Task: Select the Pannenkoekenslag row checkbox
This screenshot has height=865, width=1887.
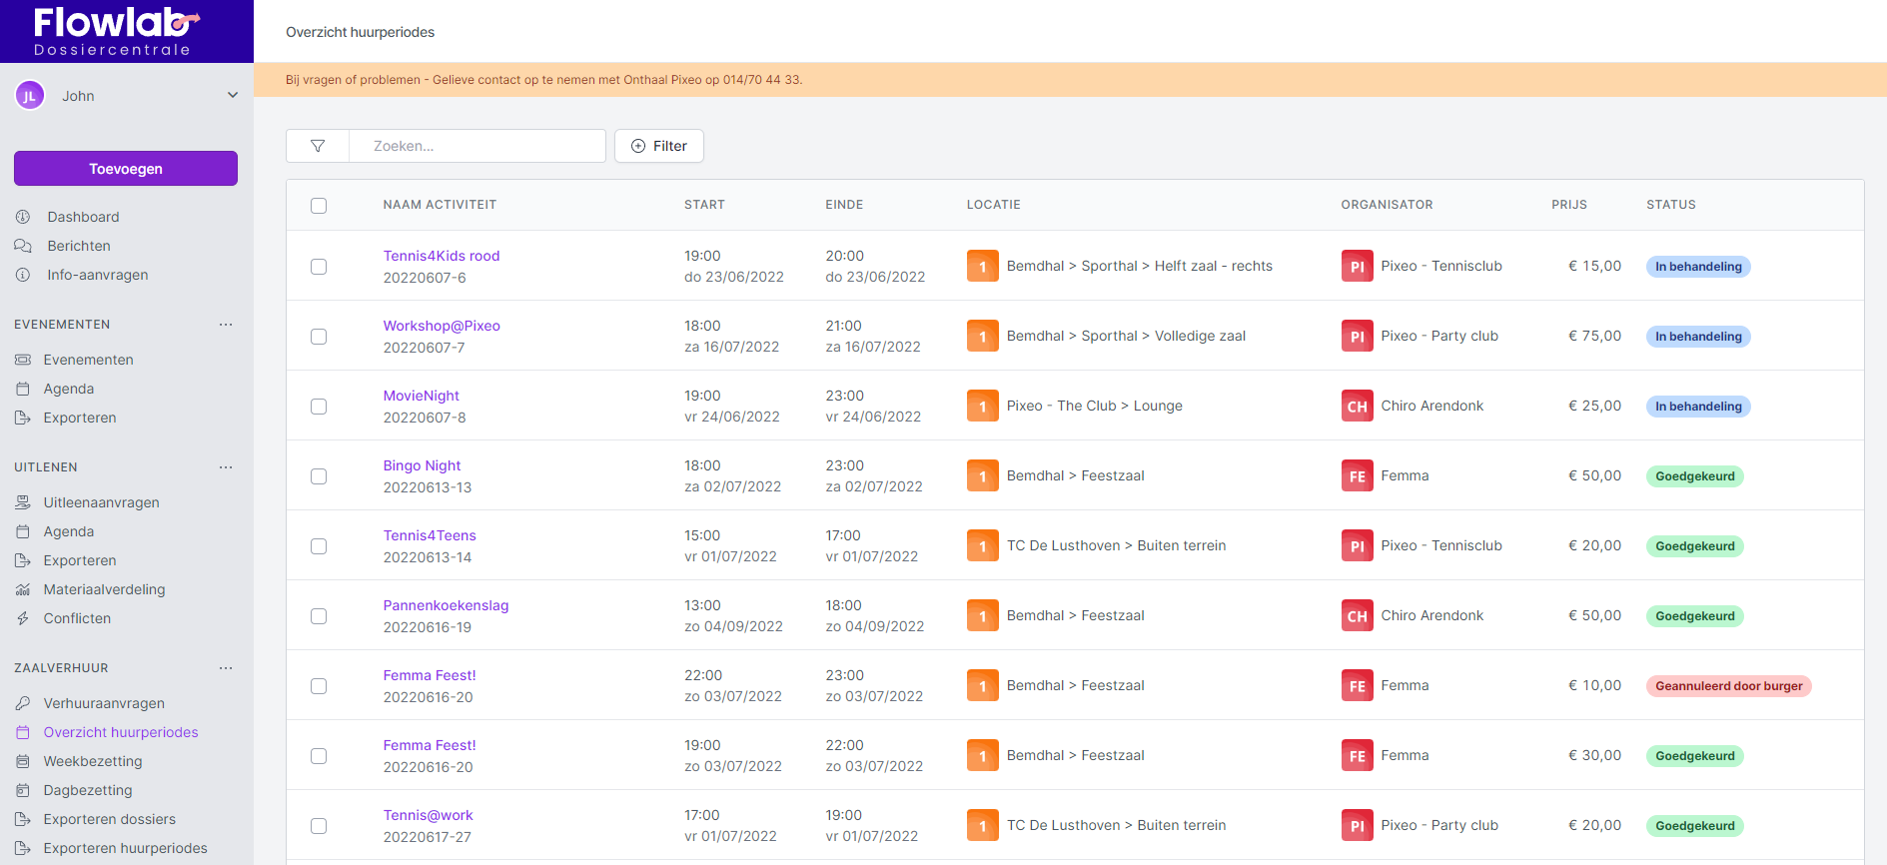Action: tap(319, 616)
